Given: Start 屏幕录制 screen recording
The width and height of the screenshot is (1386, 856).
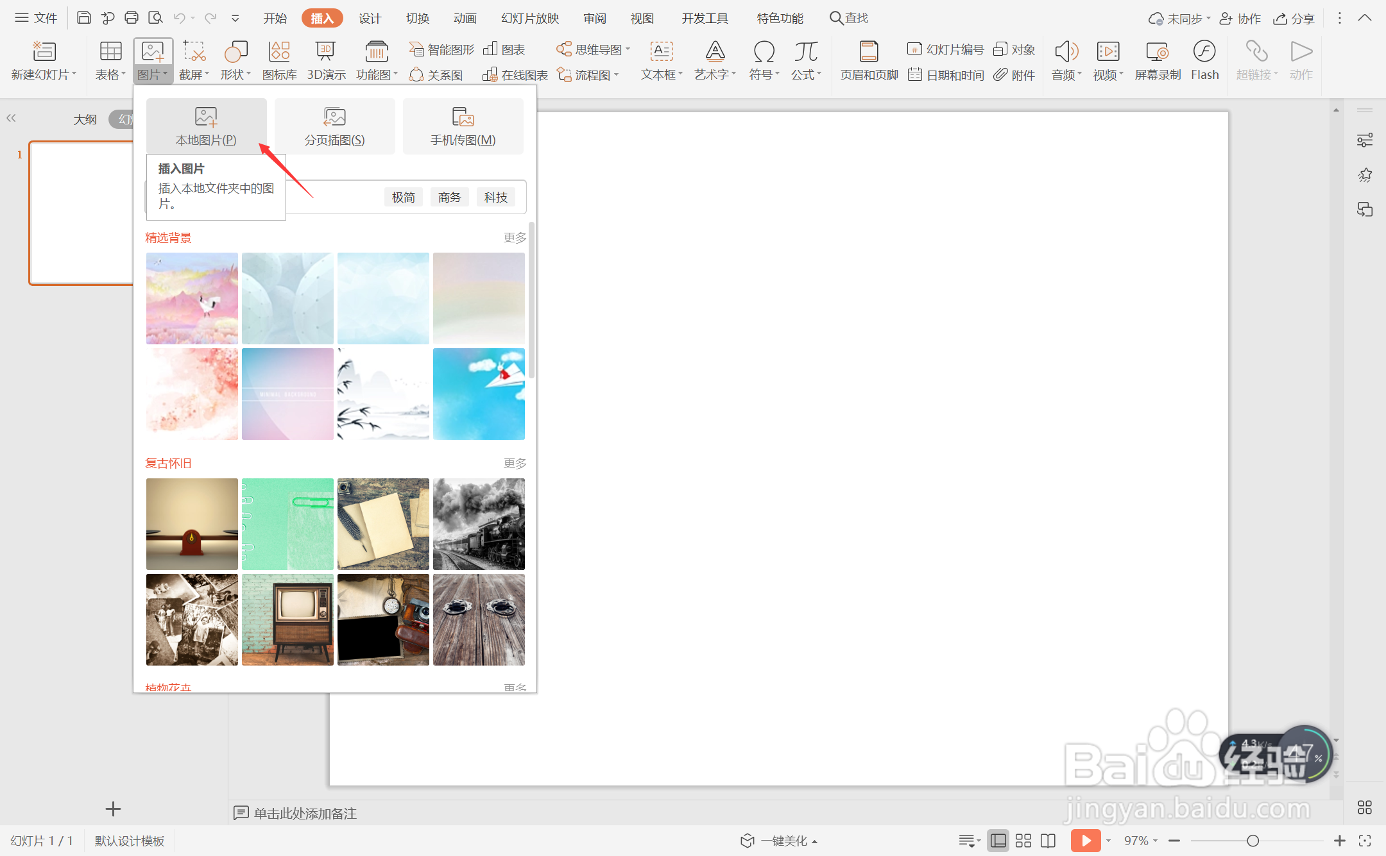Looking at the screenshot, I should (x=1158, y=60).
